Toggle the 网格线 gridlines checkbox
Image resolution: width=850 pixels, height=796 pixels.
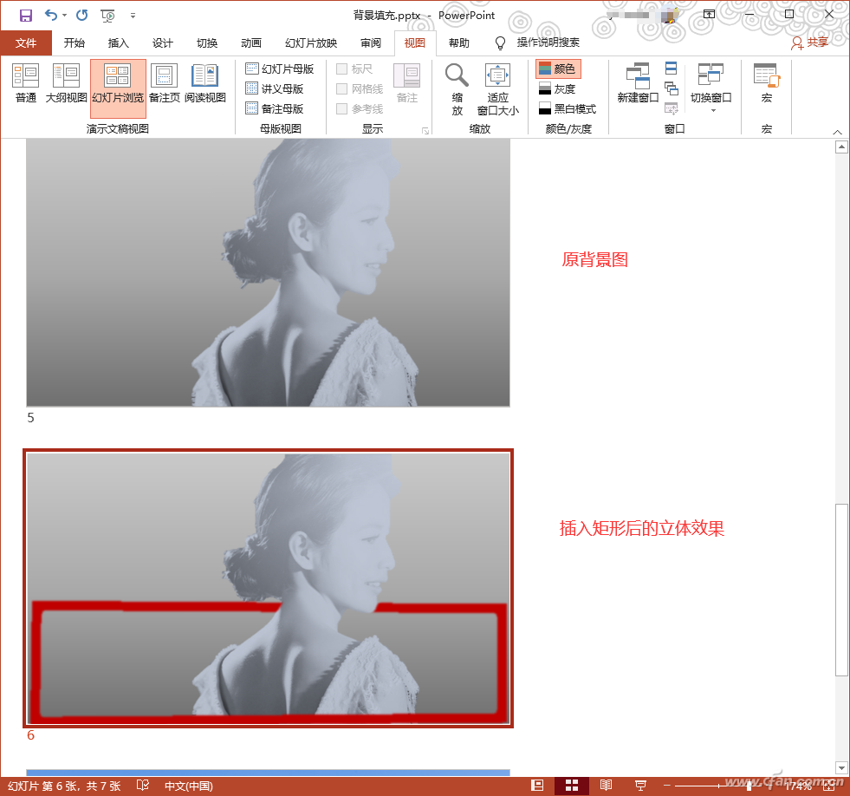coord(341,89)
